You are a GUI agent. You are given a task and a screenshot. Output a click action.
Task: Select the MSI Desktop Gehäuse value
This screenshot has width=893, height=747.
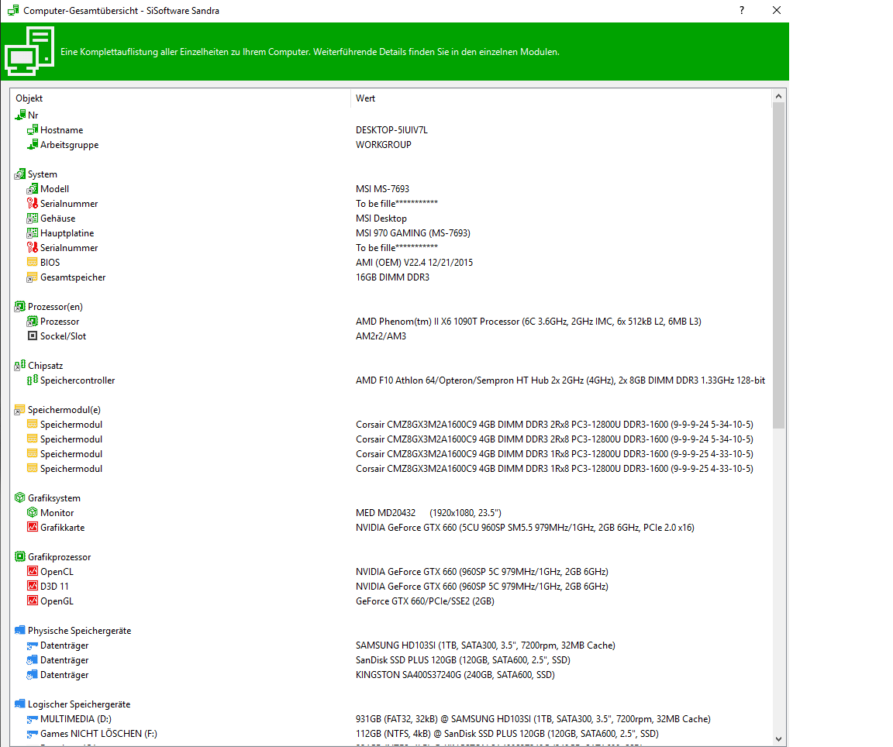pyautogui.click(x=381, y=218)
